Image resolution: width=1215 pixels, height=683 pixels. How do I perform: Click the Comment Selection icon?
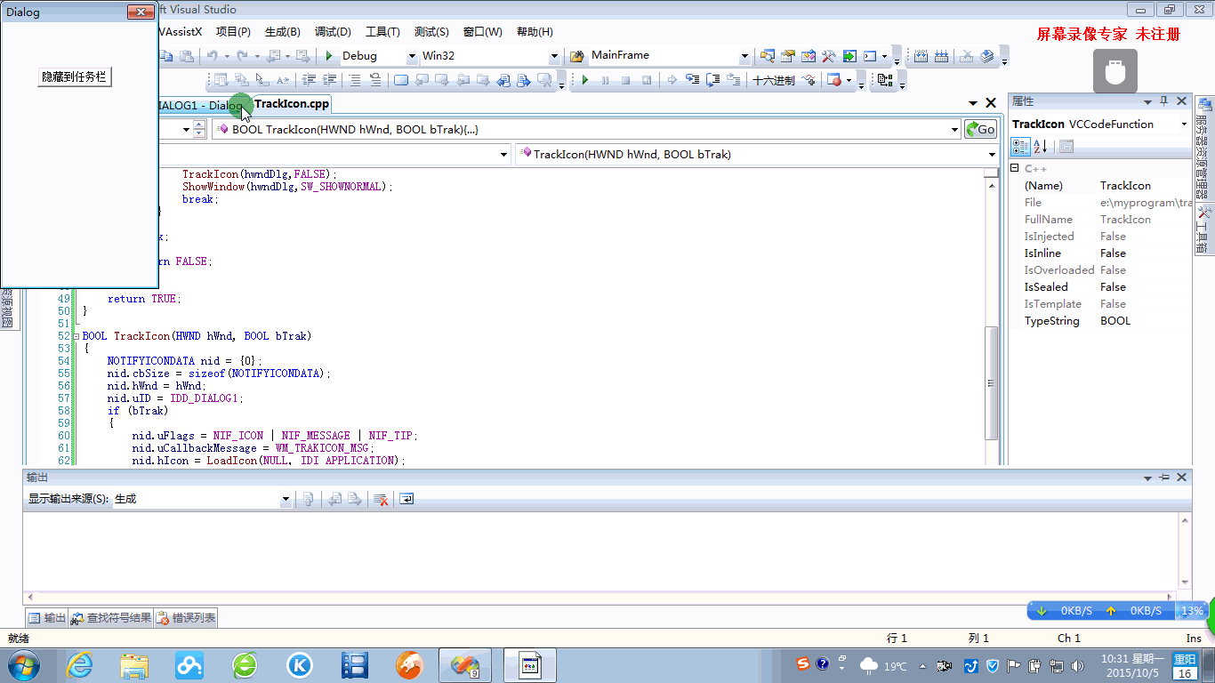point(355,80)
